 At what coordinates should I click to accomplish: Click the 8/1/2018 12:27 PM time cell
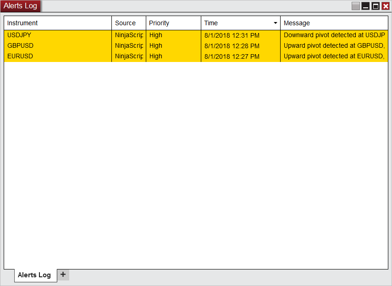pyautogui.click(x=241, y=56)
